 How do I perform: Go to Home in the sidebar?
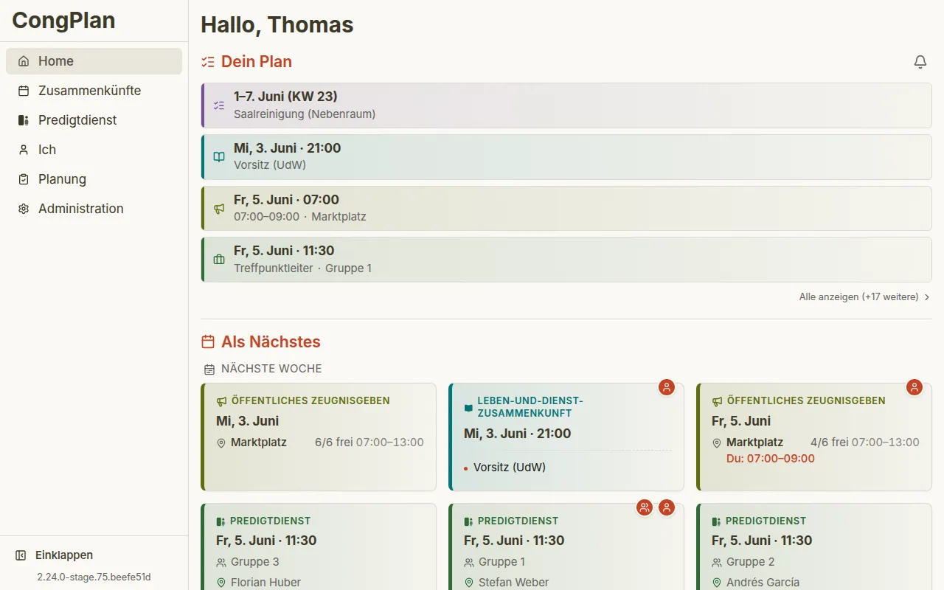94,61
